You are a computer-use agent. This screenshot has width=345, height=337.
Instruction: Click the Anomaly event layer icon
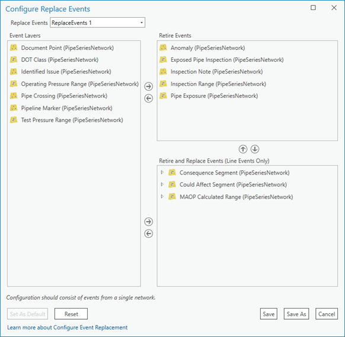pos(163,47)
